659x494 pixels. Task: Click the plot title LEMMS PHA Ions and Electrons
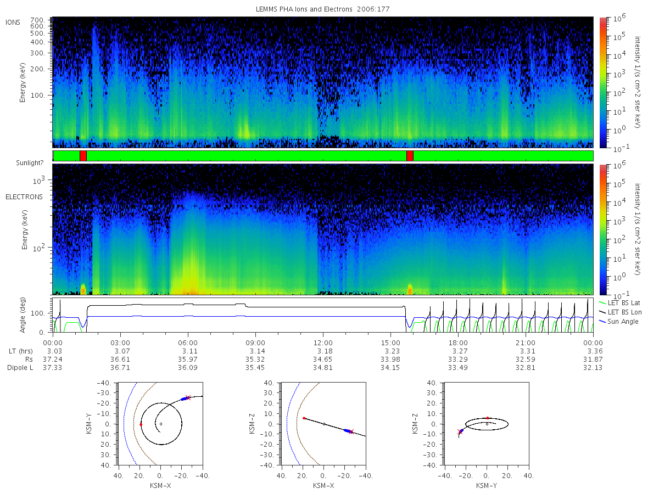point(323,9)
